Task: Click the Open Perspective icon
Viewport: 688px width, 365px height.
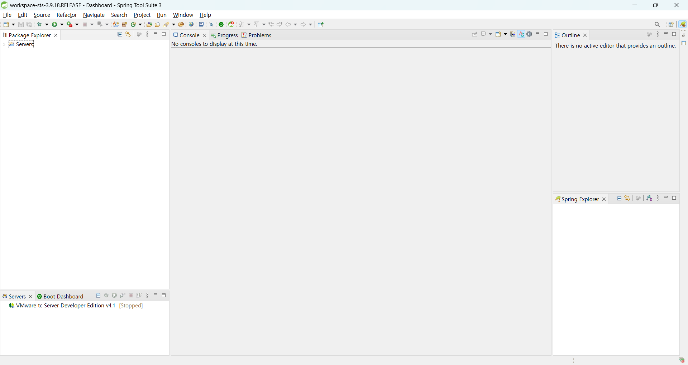Action: coord(672,25)
